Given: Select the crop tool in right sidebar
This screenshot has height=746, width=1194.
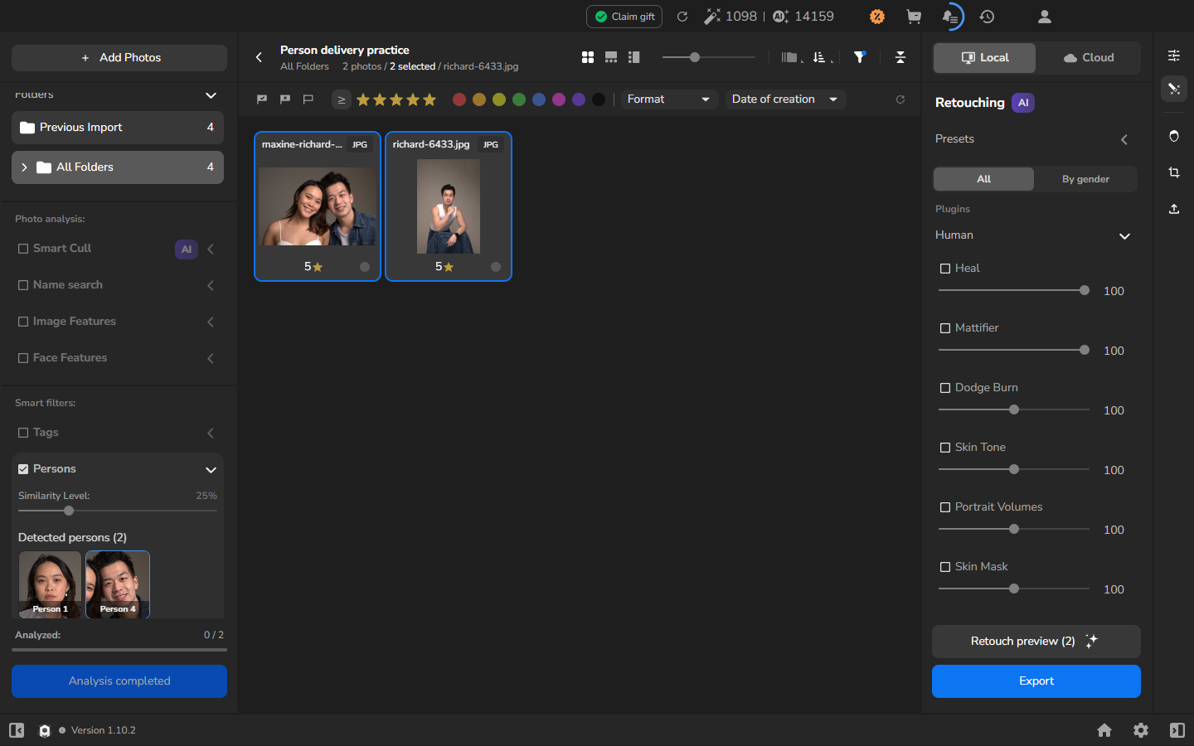Looking at the screenshot, I should [1174, 172].
